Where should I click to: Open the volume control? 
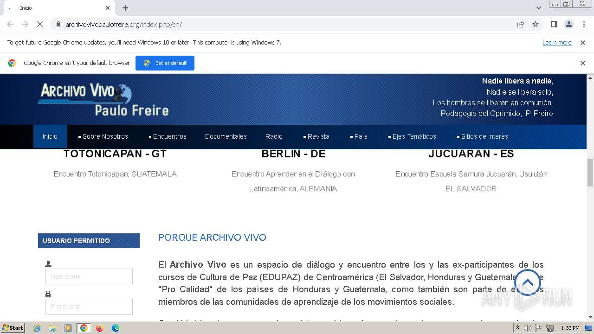527,328
